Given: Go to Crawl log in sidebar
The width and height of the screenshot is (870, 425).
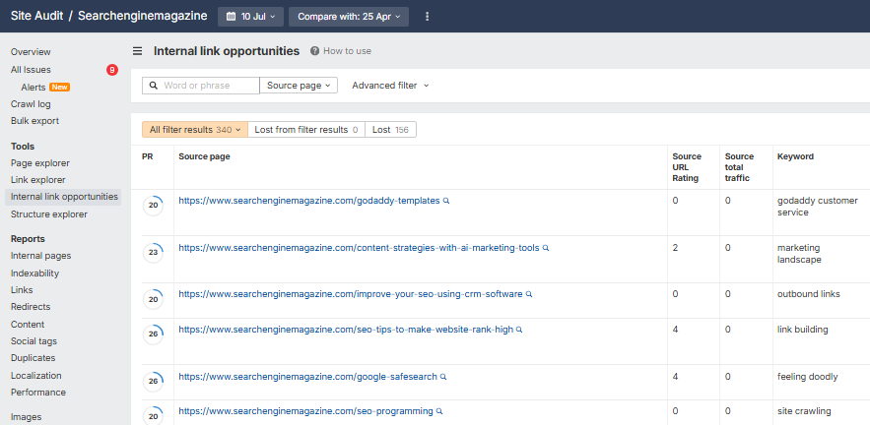Looking at the screenshot, I should click(31, 103).
